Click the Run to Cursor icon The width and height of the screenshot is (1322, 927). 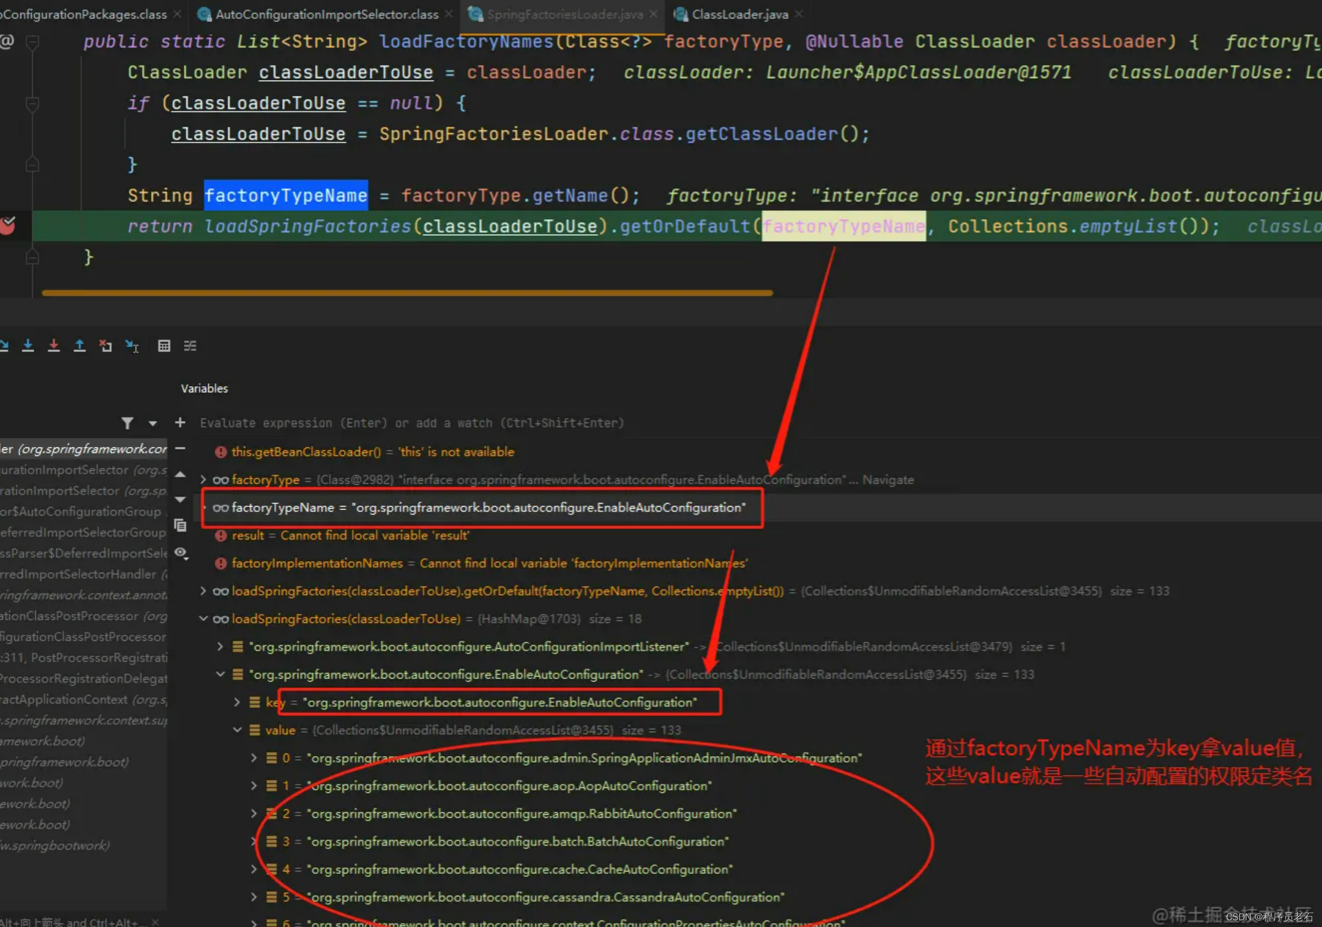pyautogui.click(x=132, y=346)
